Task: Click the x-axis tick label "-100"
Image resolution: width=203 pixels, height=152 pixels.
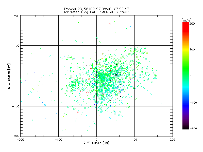Action: pyautogui.click(x=58, y=140)
